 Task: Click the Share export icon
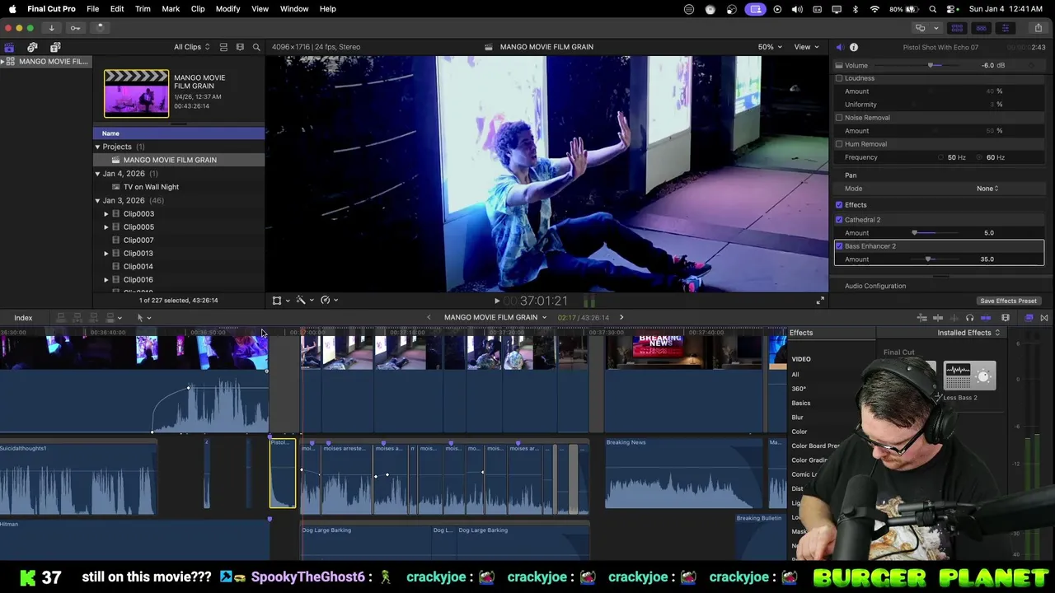point(1038,28)
